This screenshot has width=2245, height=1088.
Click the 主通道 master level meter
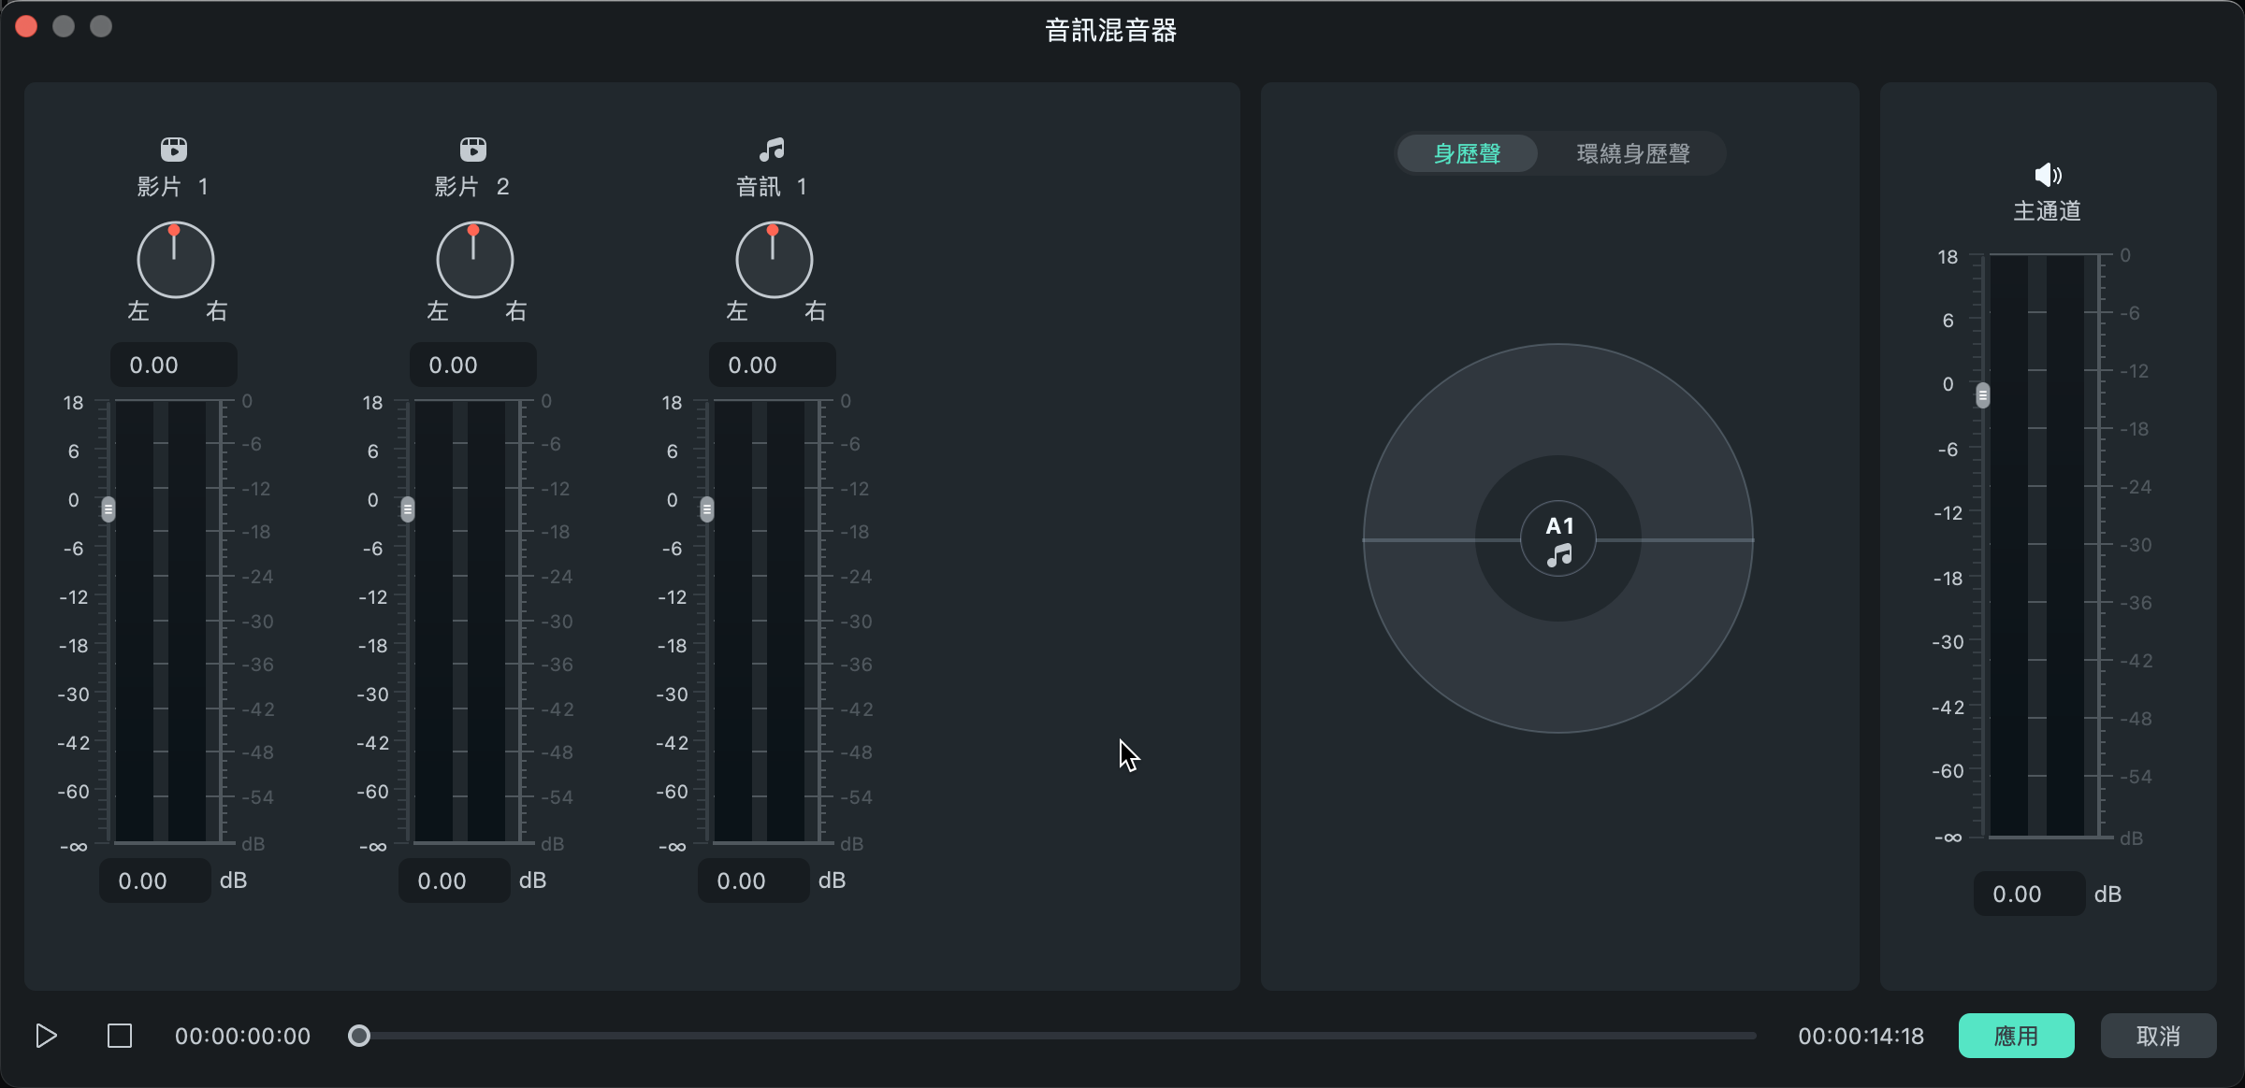(2037, 546)
